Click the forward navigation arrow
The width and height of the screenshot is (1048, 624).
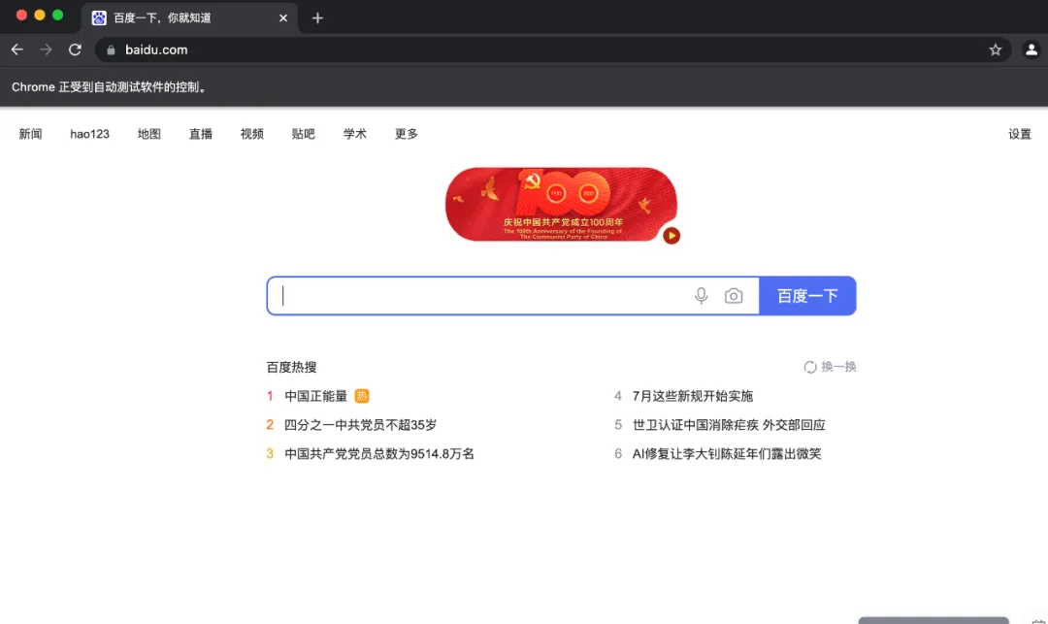point(46,49)
